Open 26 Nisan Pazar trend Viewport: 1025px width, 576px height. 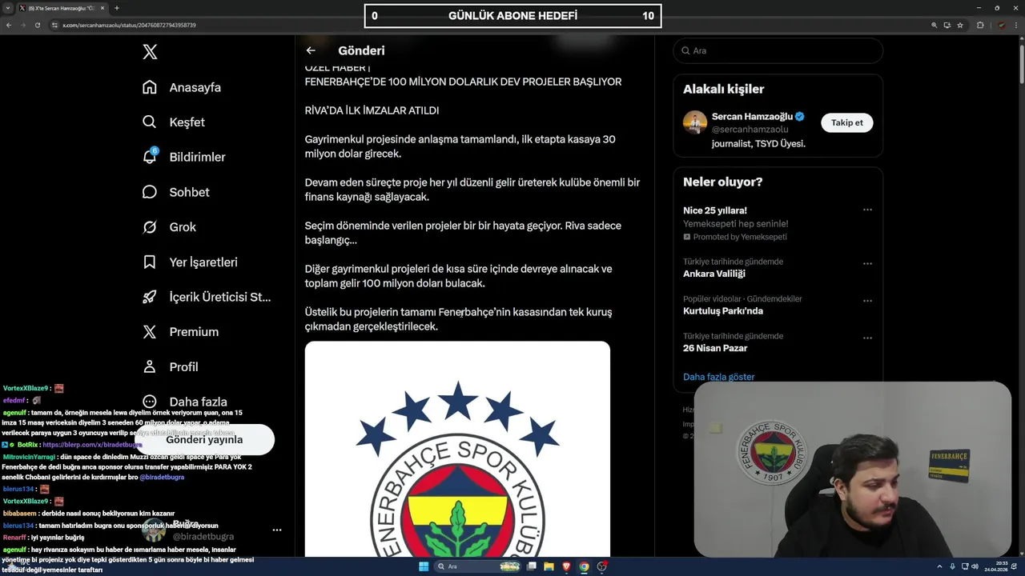click(715, 348)
